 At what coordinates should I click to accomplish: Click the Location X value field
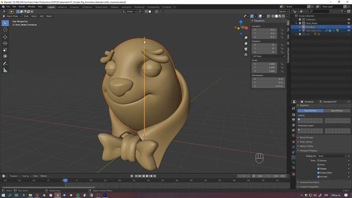[x=265, y=30]
